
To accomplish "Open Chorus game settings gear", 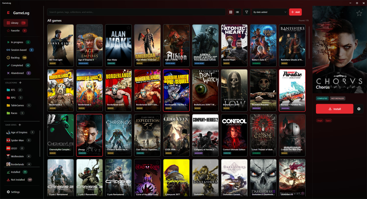I will click(359, 109).
